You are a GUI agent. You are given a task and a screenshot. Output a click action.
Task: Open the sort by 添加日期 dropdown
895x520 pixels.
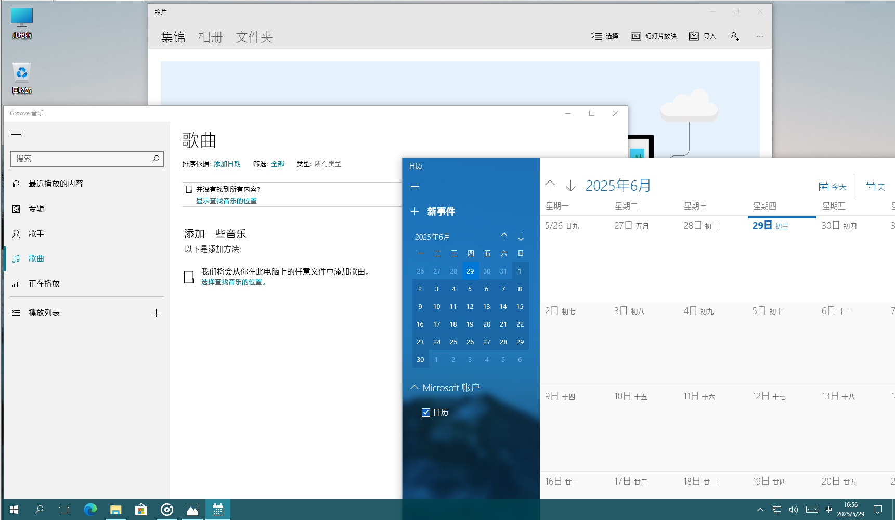click(227, 164)
